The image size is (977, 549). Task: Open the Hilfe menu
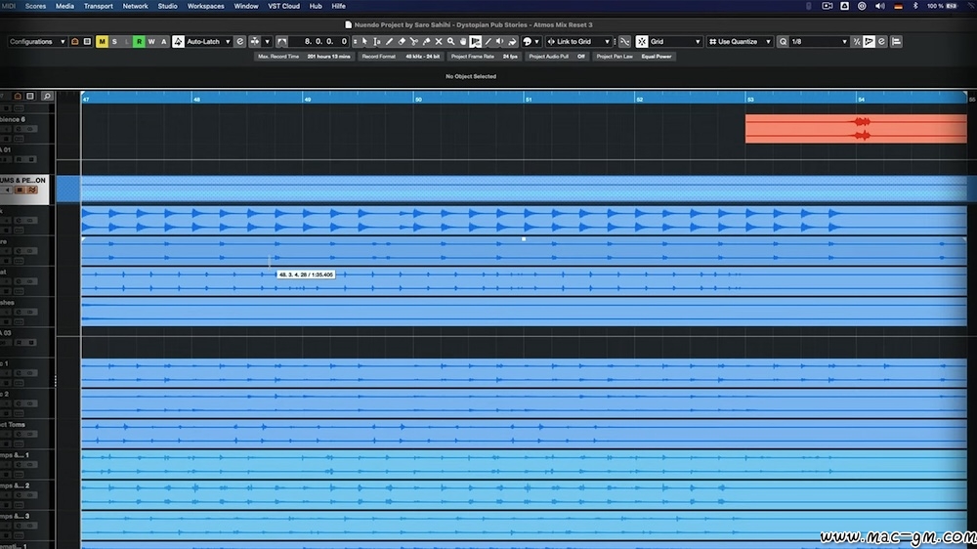click(338, 6)
